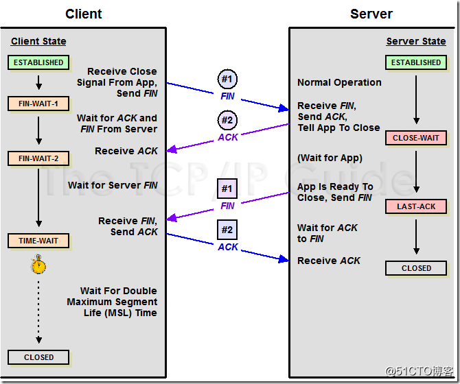Select the CLOSE-WAIT state box
Viewport: 460px width, 384px height.
click(416, 138)
